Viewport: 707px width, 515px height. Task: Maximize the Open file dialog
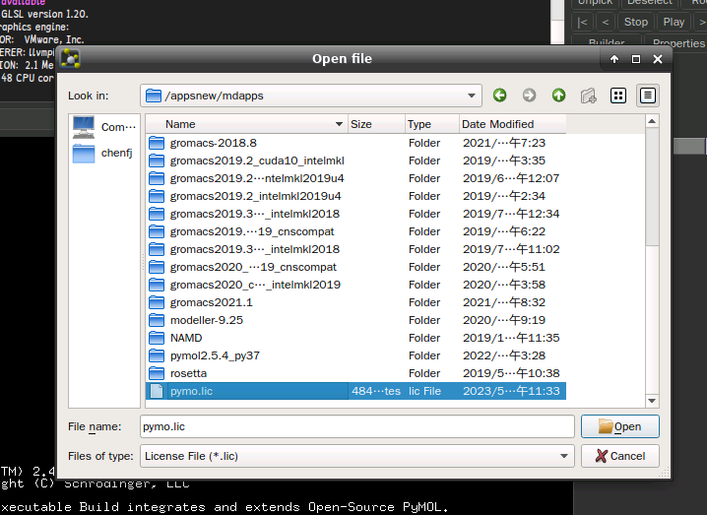636,59
